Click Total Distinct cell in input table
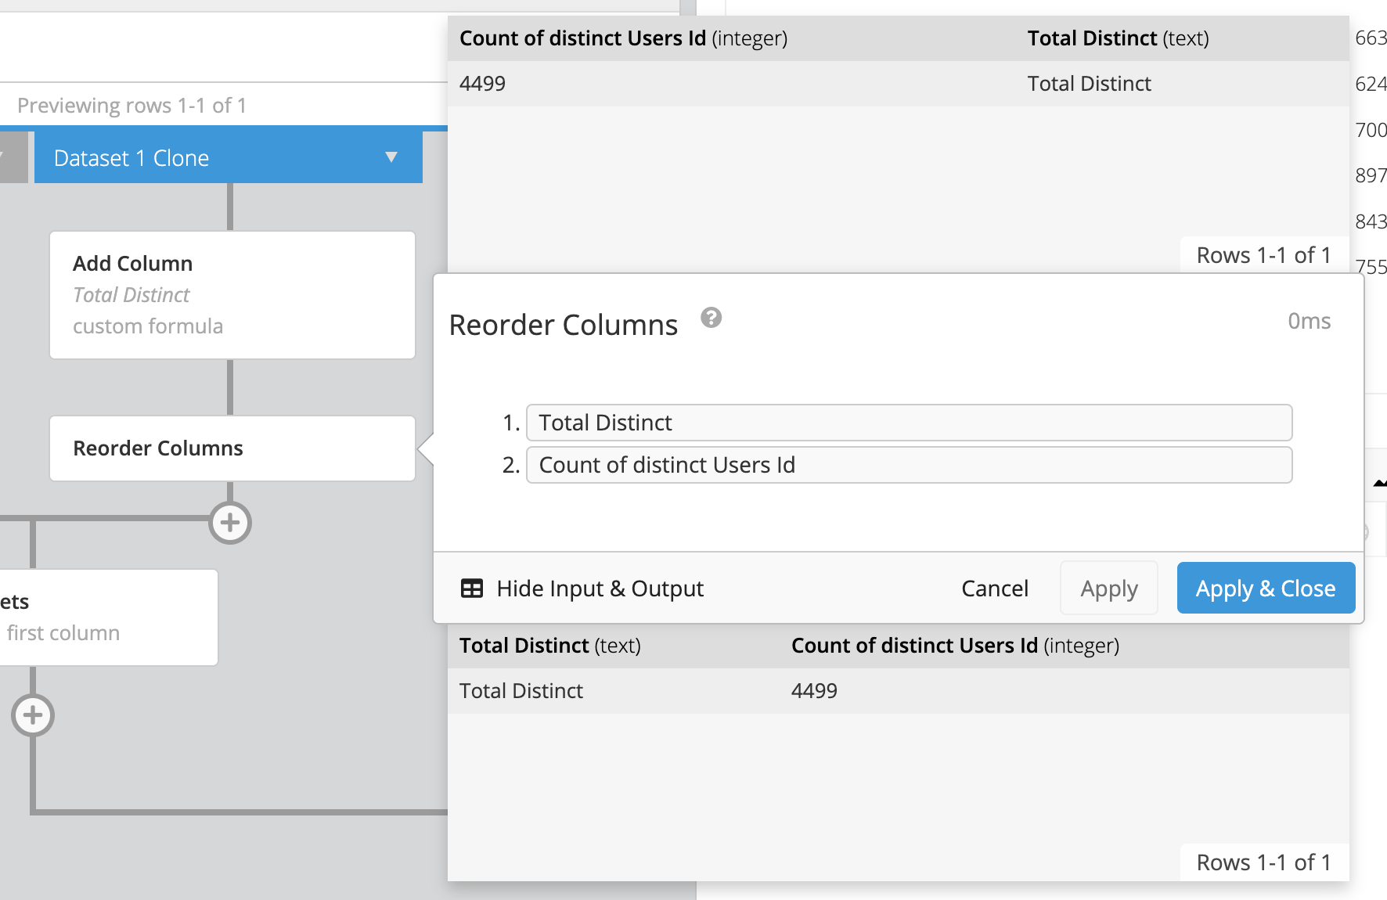This screenshot has height=900, width=1387. point(1089,84)
